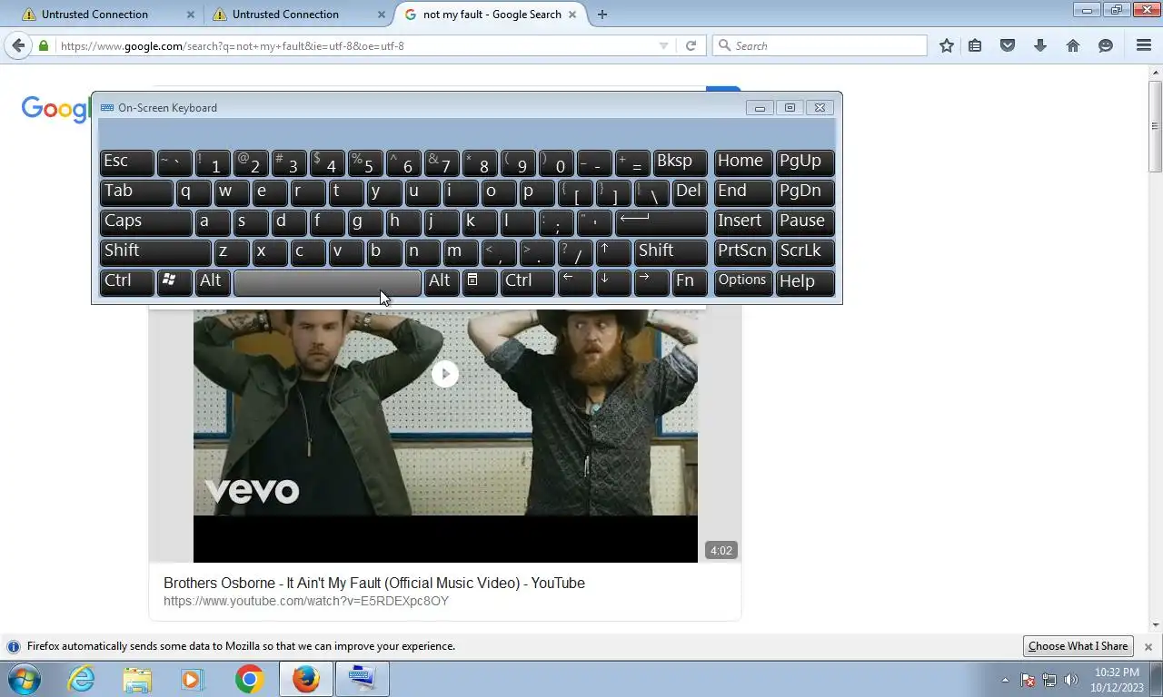Close the first Untrusted Connection tab
The image size is (1163, 697).
190,15
